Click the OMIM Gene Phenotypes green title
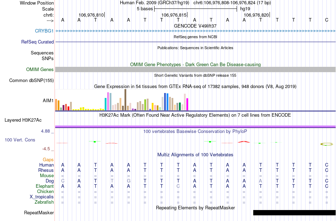Image resolution: width=336 pixels, height=221 pixels. (x=195, y=64)
